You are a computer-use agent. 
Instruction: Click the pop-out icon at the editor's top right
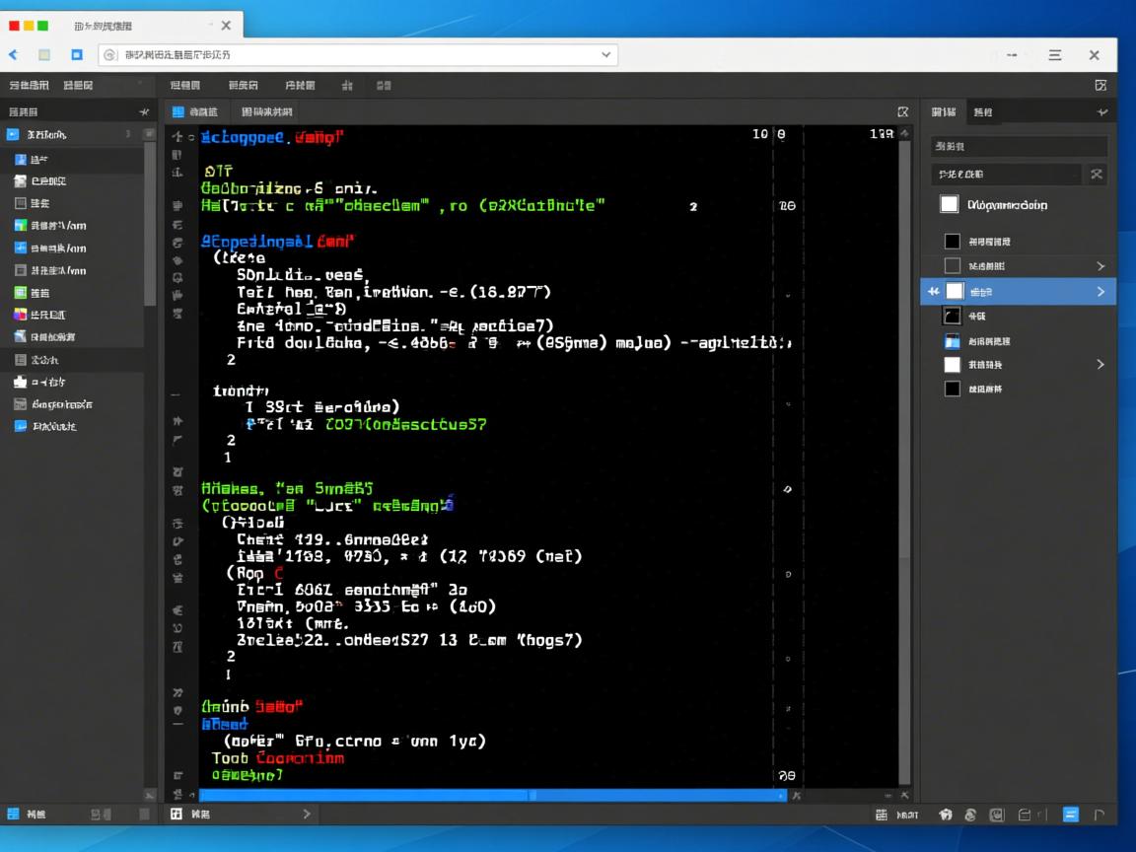[x=902, y=112]
